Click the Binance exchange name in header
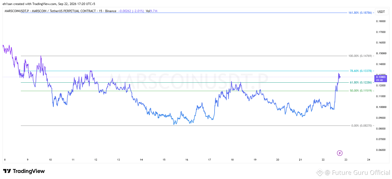 pos(111,11)
